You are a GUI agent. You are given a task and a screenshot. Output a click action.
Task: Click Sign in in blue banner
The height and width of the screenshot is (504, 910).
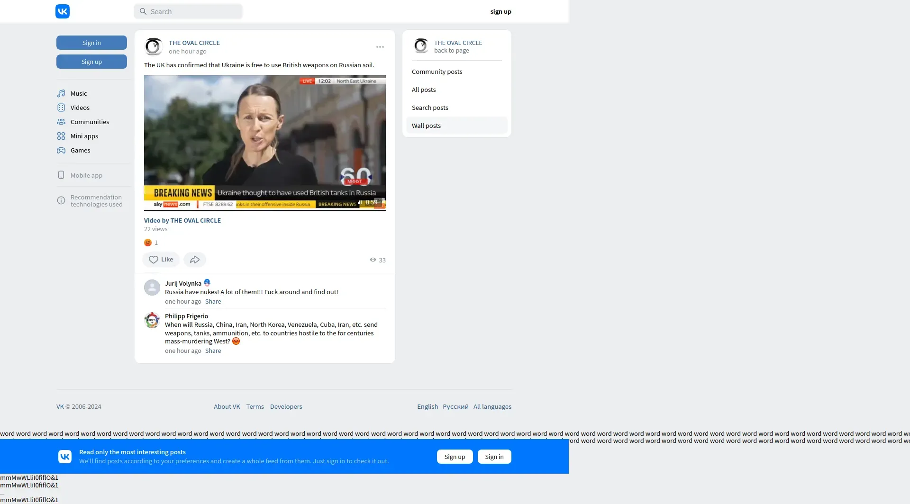(494, 457)
